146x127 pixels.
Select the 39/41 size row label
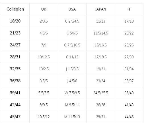pos(15,93)
